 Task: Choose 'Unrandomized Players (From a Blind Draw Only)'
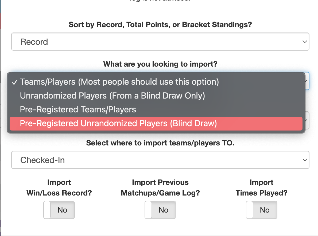click(113, 96)
